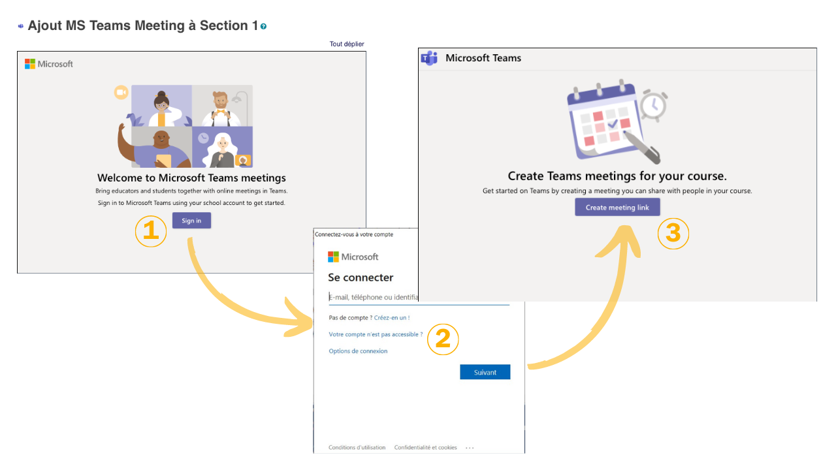836x470 pixels.
Task: Click the Microsoft Teams logo icon
Action: pos(429,57)
